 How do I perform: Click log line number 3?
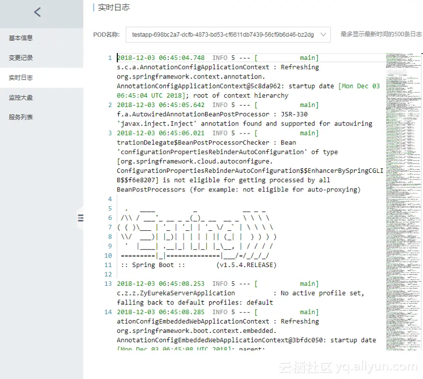pos(110,133)
